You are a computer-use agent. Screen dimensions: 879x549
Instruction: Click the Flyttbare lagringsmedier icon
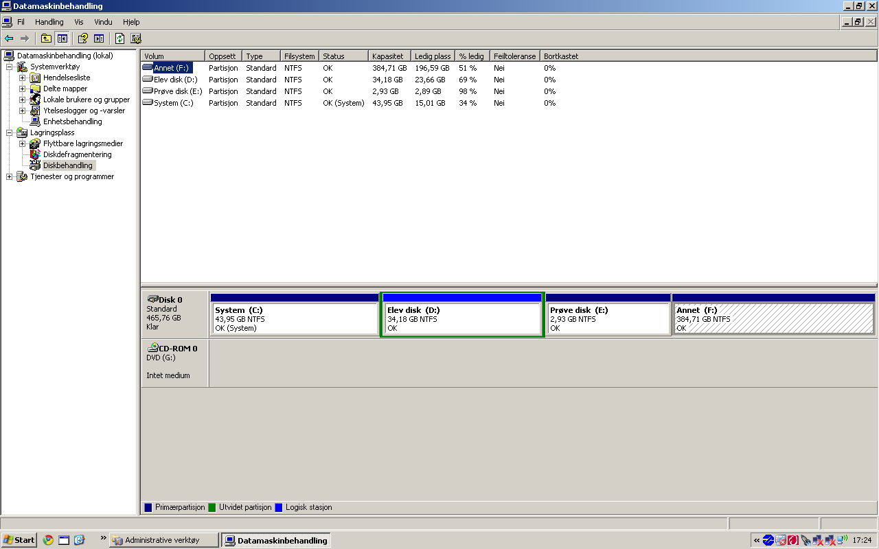36,143
